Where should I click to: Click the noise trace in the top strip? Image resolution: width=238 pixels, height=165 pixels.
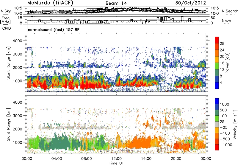116,10
